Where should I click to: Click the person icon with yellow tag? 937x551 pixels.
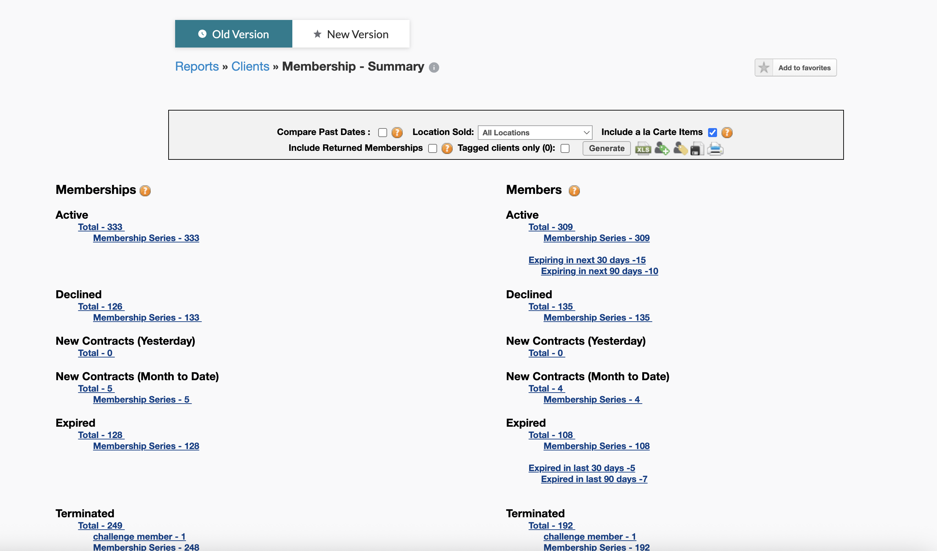680,149
